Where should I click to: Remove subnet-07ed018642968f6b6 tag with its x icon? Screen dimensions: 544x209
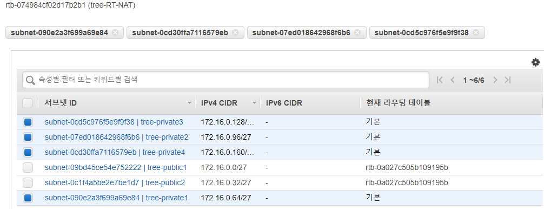[357, 32]
